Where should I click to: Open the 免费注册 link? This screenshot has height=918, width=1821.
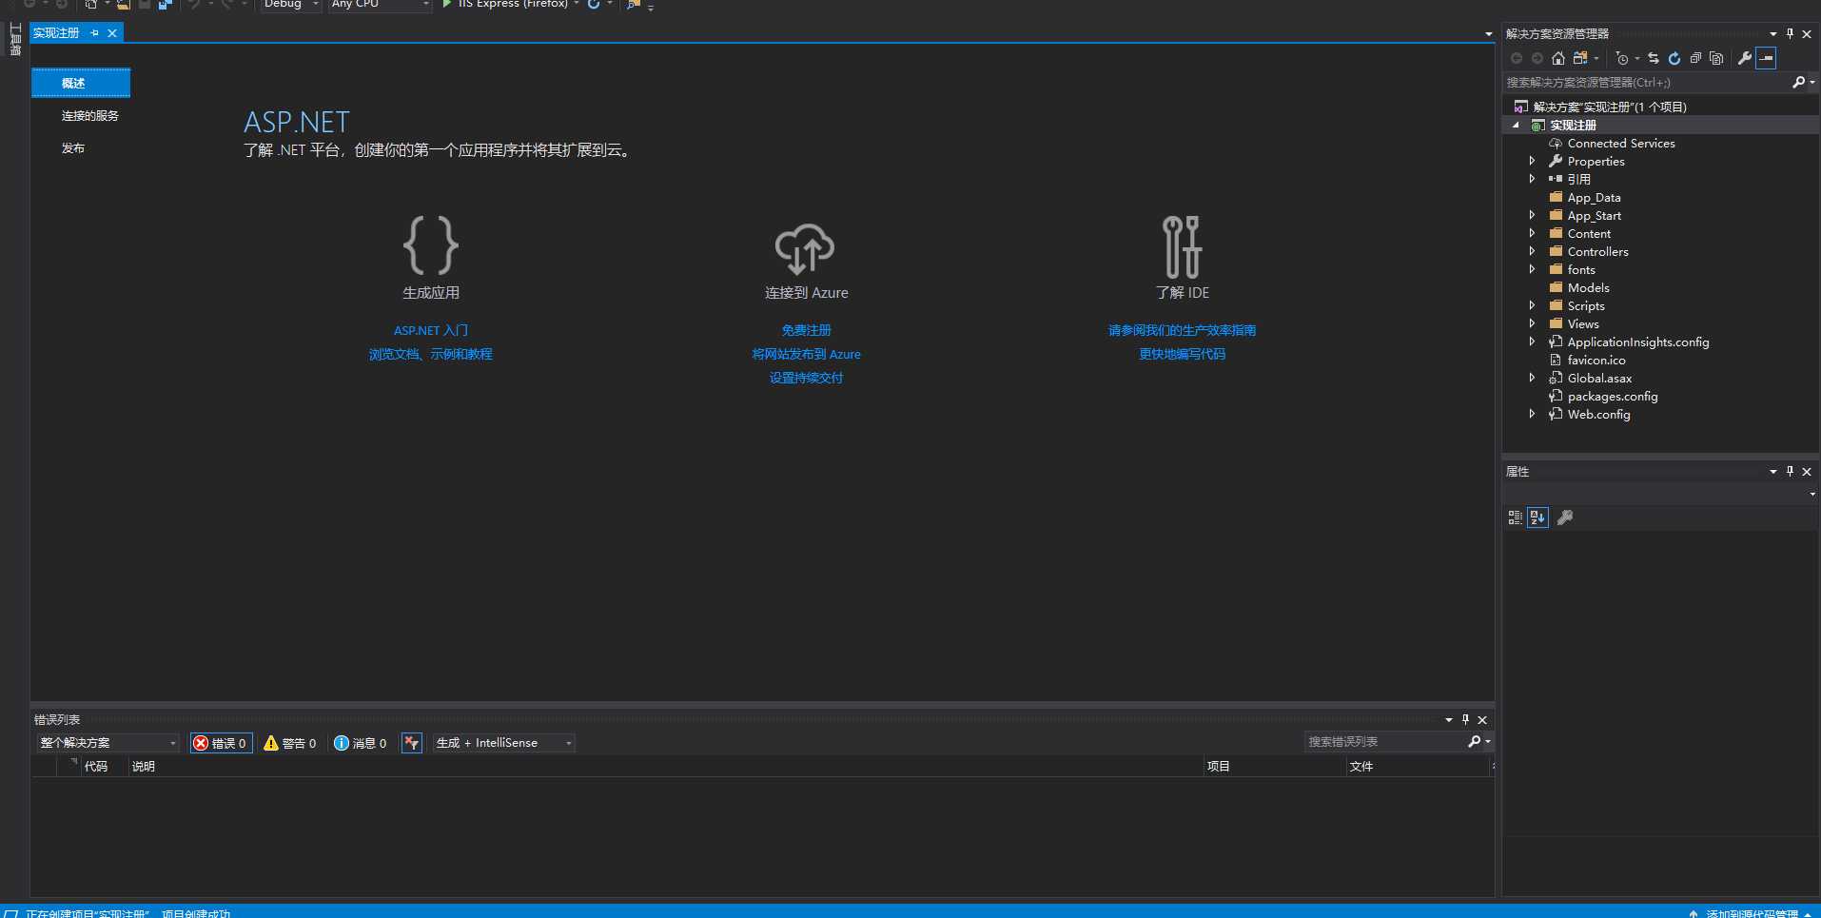(807, 330)
